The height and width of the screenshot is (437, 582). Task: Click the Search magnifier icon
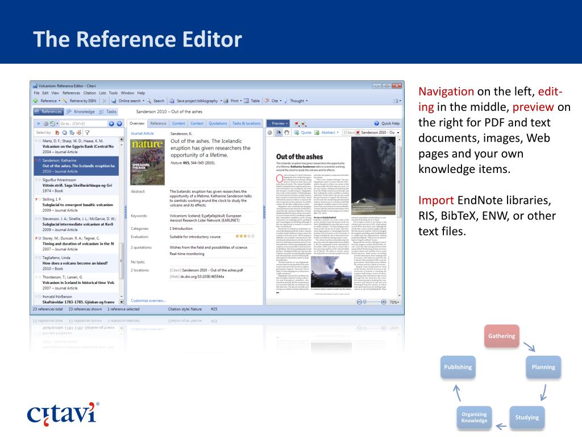click(x=149, y=101)
